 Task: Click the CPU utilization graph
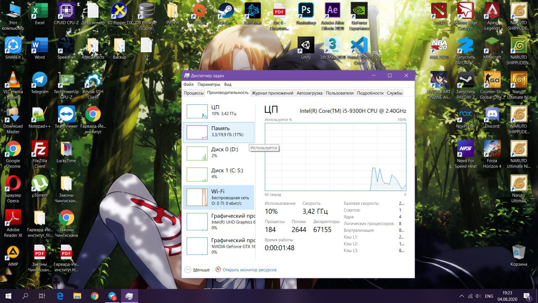[335, 157]
